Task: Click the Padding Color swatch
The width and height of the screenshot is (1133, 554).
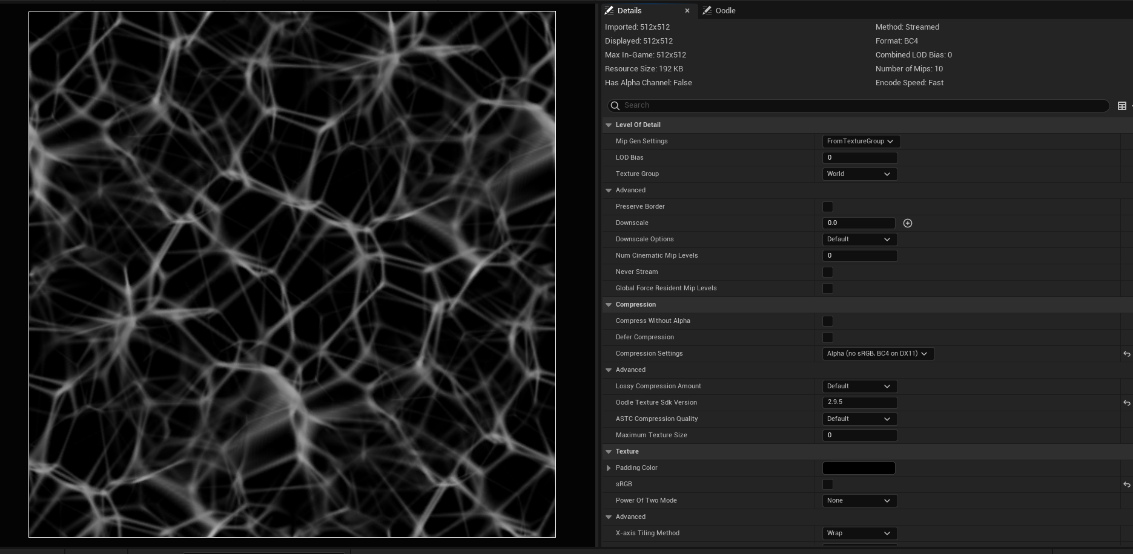Action: pos(859,468)
